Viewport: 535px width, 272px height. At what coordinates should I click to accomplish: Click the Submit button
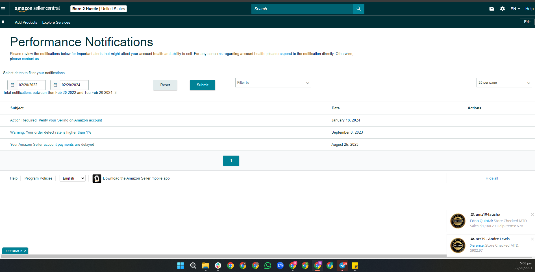click(203, 85)
